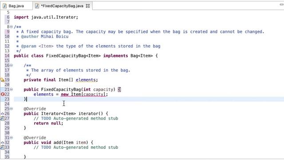Close the FixedCapacityBag.java tab

tap(88, 6)
